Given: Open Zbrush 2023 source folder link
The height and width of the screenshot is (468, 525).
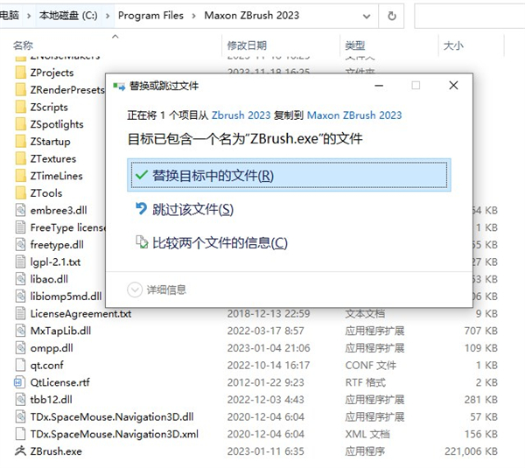Looking at the screenshot, I should 241,115.
